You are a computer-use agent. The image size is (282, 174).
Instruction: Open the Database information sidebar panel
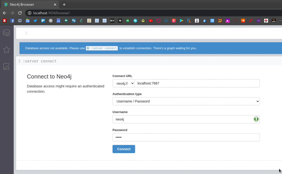pos(7,33)
